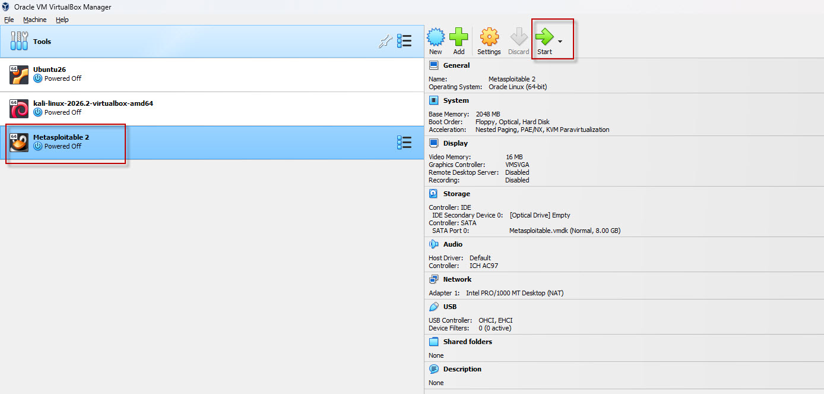The width and height of the screenshot is (824, 394).
Task: Open the Network section header link
Action: point(457,279)
